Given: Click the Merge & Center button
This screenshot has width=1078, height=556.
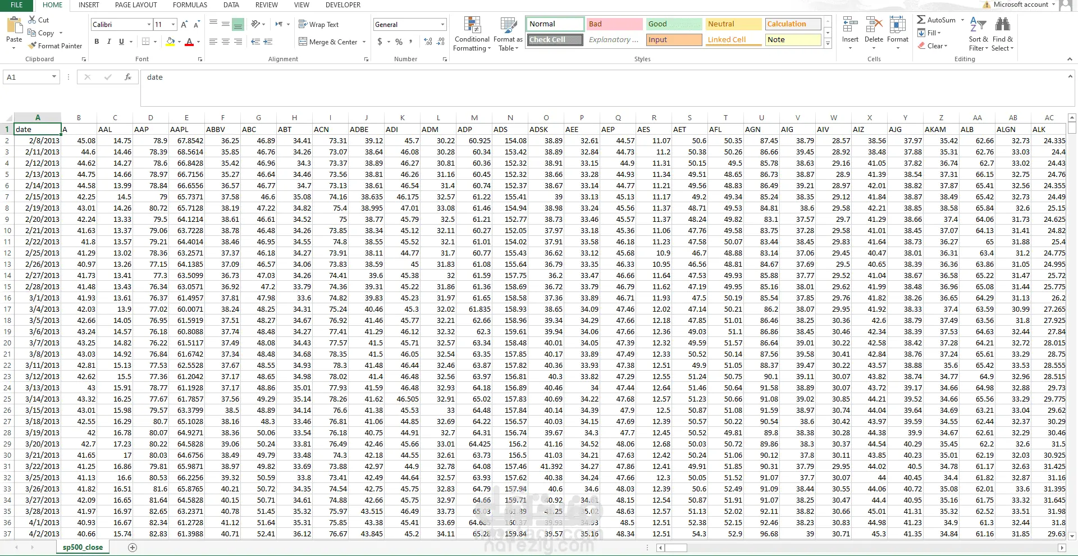Looking at the screenshot, I should click(x=328, y=42).
